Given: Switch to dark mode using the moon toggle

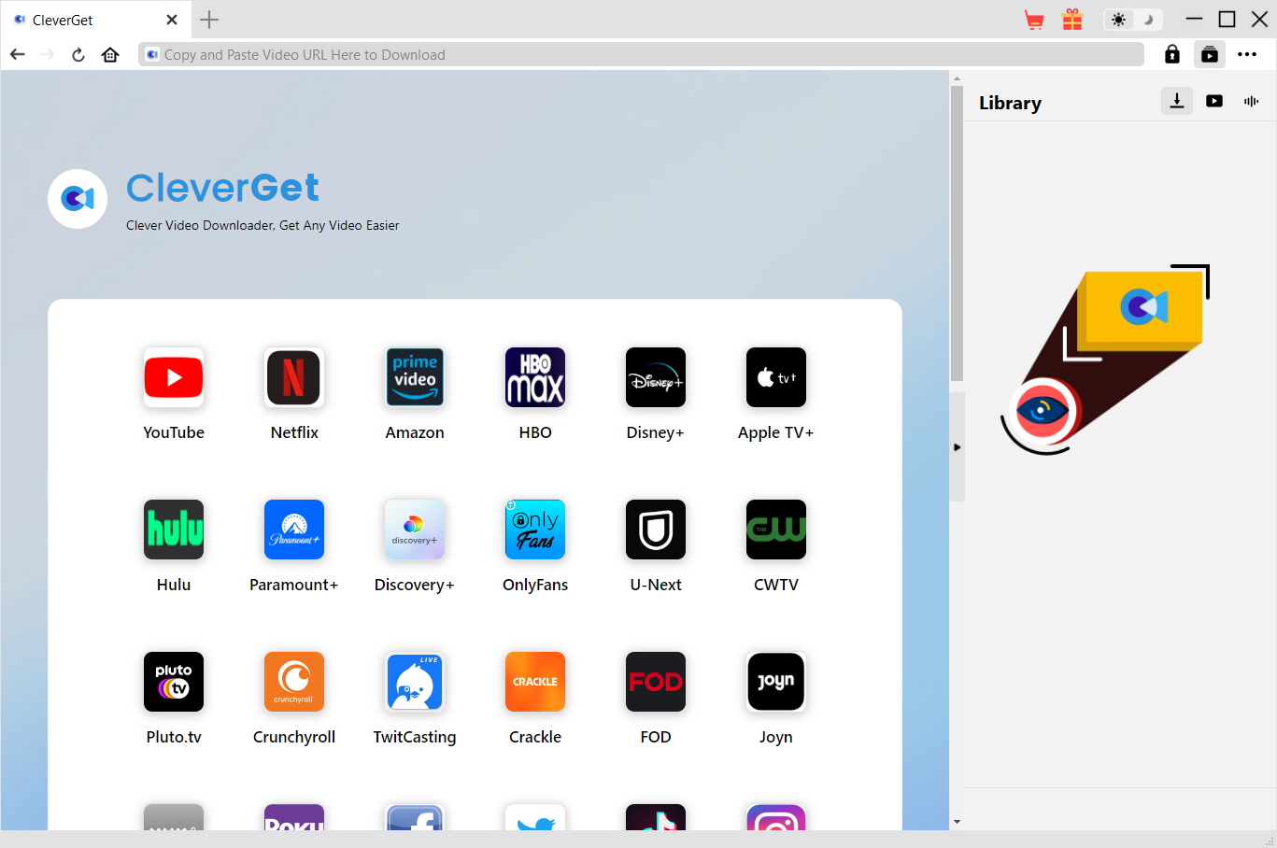Looking at the screenshot, I should (x=1146, y=19).
